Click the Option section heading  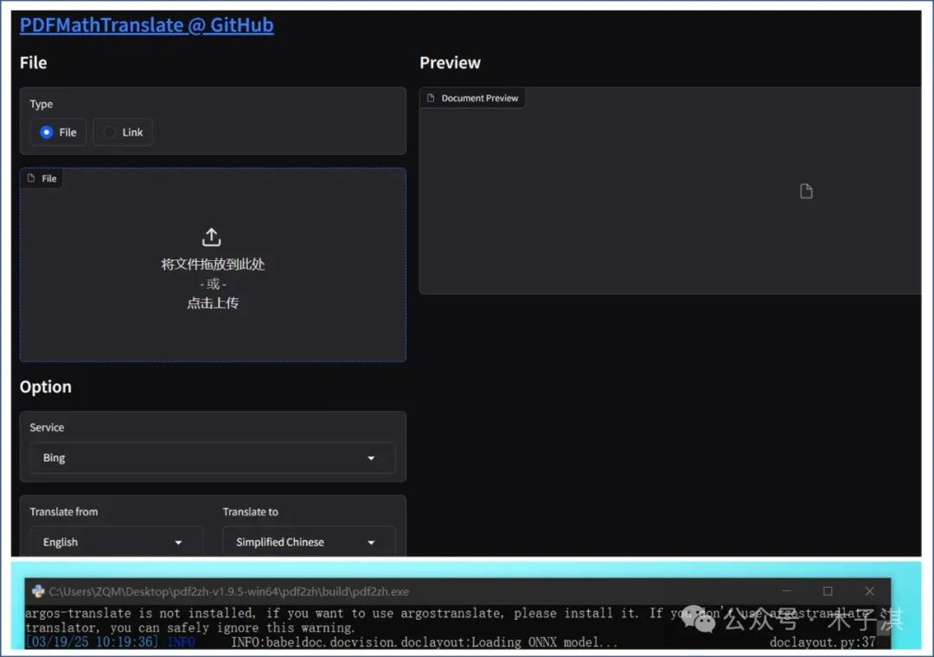[45, 387]
